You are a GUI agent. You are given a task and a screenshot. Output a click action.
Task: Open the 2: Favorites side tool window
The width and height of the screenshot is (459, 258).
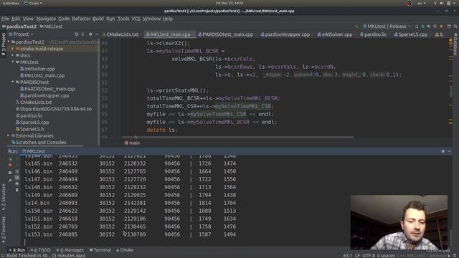pos(4,230)
